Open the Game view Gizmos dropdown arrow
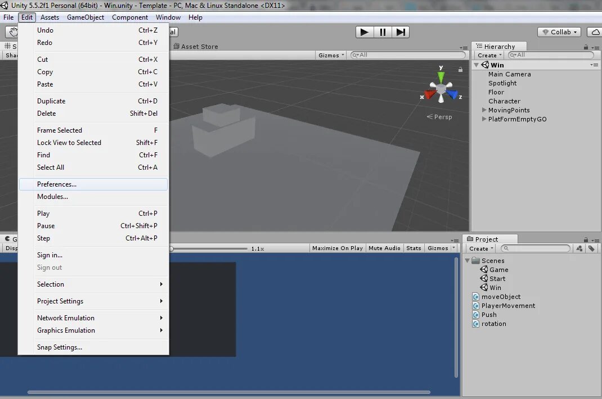The height and width of the screenshot is (399, 602). point(454,248)
